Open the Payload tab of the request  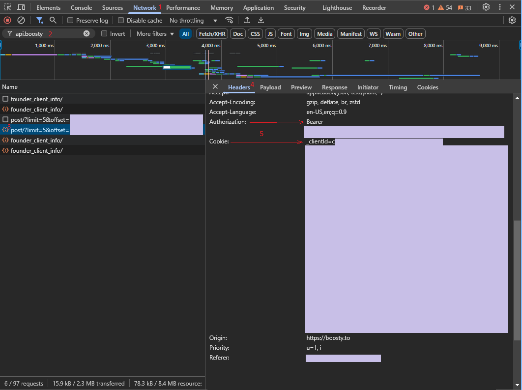coord(270,87)
